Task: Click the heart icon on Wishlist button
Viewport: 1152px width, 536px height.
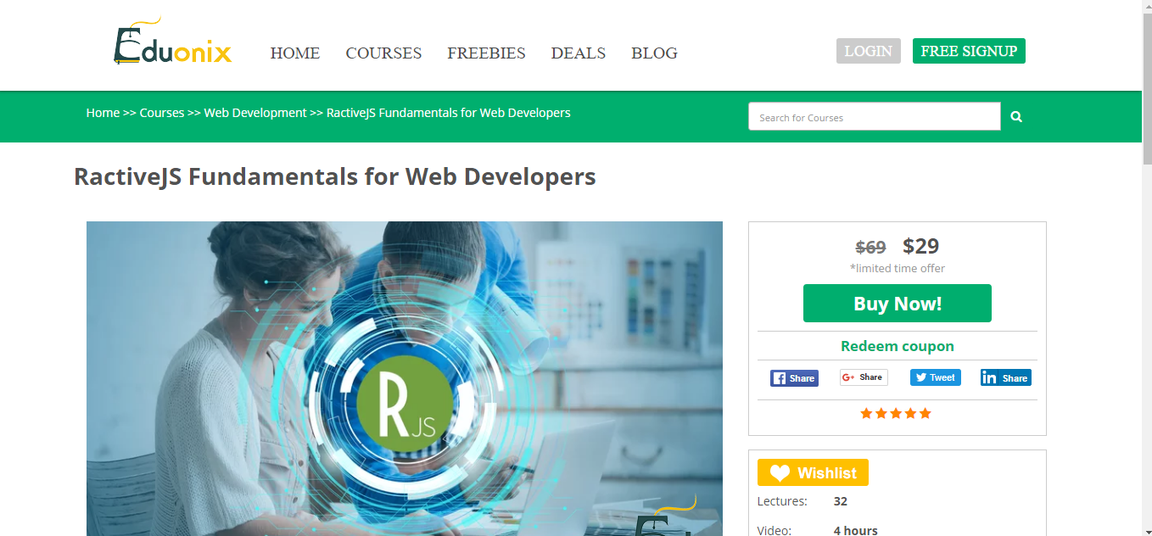Action: tap(779, 472)
